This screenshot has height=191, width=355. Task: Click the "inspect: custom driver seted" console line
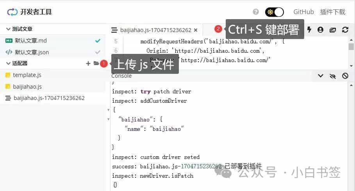click(x=156, y=157)
